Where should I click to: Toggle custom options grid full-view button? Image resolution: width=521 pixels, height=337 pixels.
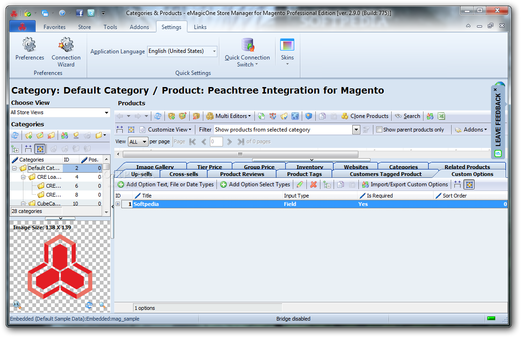(x=469, y=184)
